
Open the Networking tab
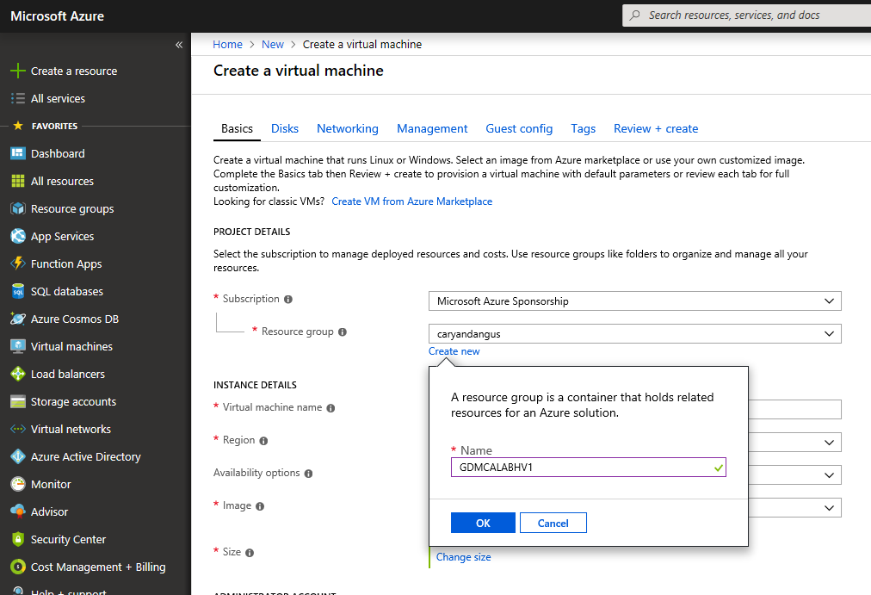(347, 129)
